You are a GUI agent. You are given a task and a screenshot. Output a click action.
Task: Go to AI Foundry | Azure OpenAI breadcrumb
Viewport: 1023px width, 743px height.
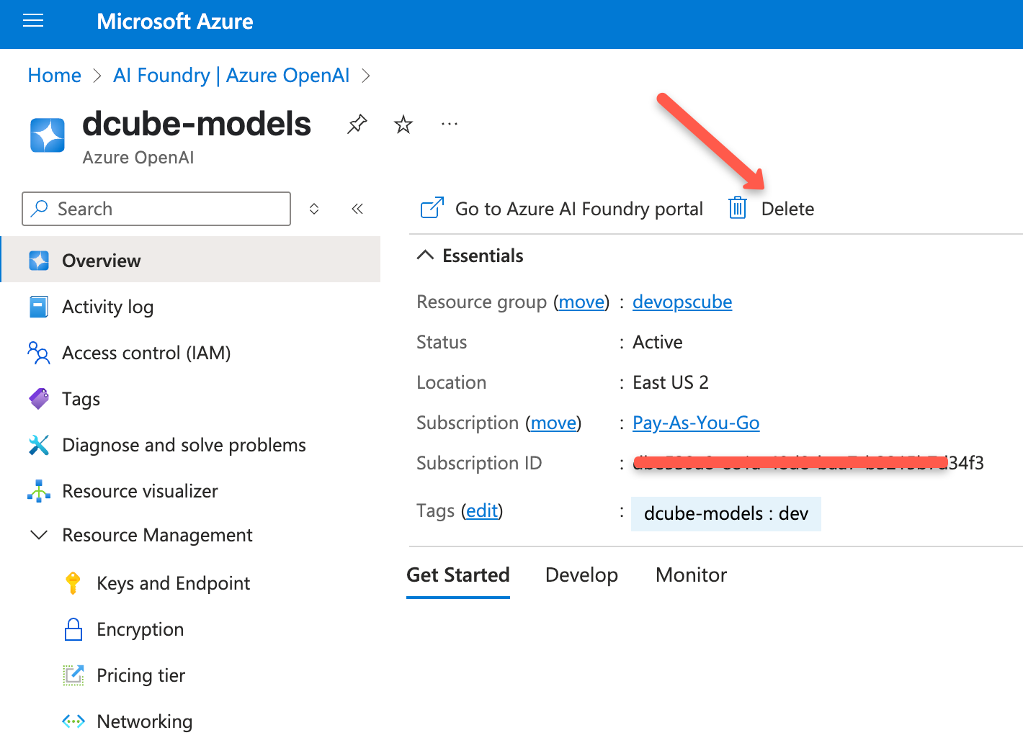coord(231,75)
